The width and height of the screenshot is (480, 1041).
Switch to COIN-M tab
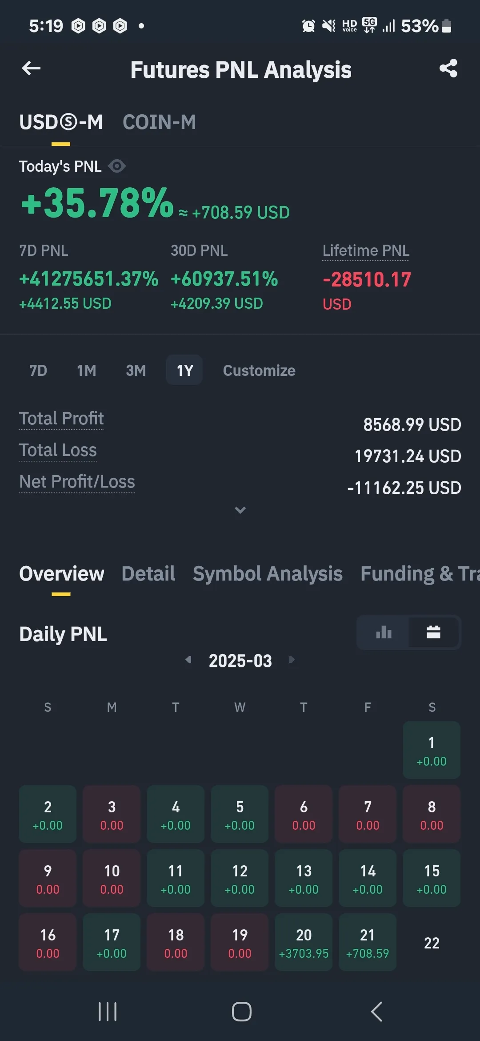point(159,122)
